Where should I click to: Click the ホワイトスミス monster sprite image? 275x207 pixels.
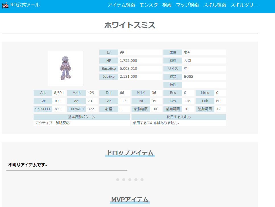click(x=65, y=68)
